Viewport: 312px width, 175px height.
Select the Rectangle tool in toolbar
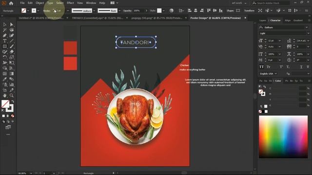click(x=4, y=47)
